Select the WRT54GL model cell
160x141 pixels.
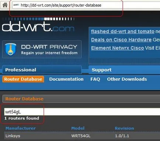tap(81, 136)
